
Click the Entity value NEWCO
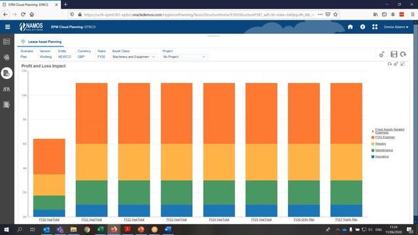[65, 57]
